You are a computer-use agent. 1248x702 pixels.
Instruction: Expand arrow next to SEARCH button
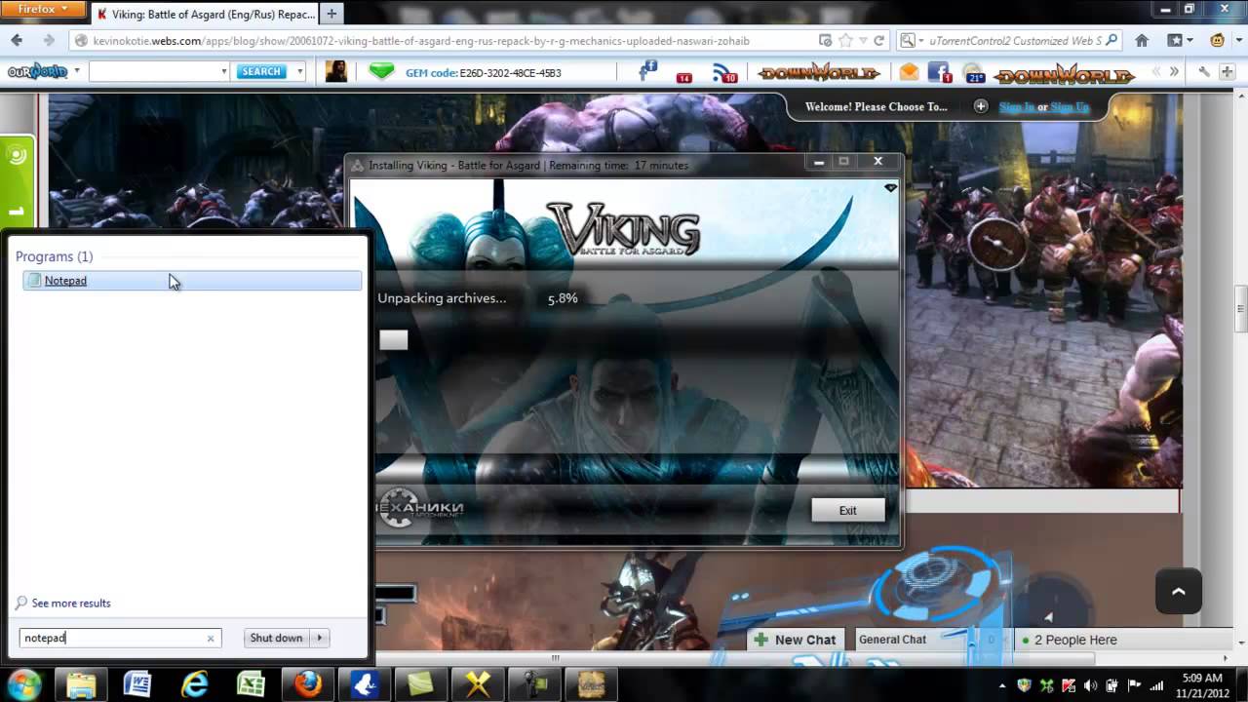coord(299,72)
